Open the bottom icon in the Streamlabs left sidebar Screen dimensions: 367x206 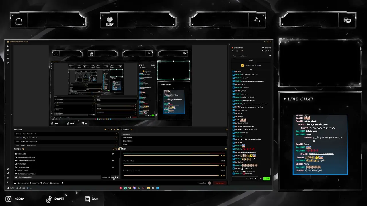pos(8,182)
